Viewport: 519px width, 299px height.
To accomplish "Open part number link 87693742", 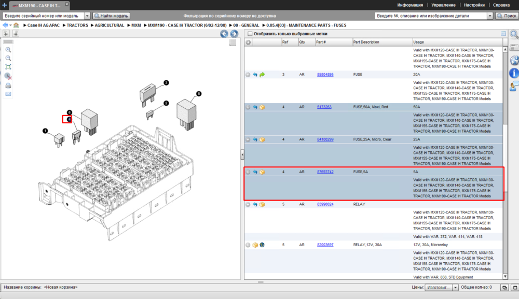I will tap(325, 172).
